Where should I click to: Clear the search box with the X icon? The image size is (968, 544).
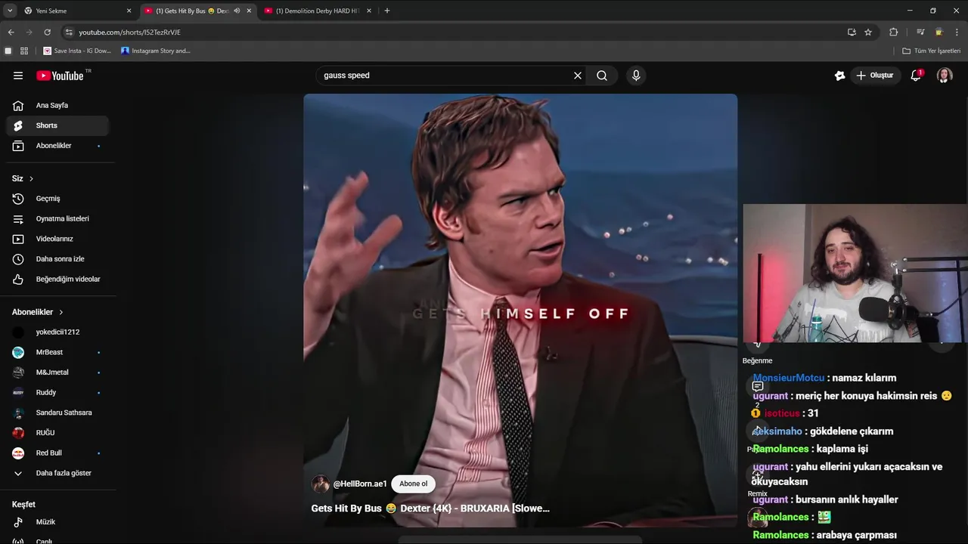tap(578, 76)
